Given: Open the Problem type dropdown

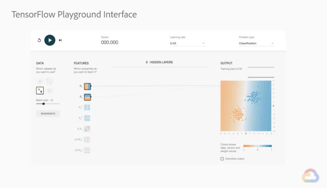Looking at the screenshot, I should click(x=256, y=43).
